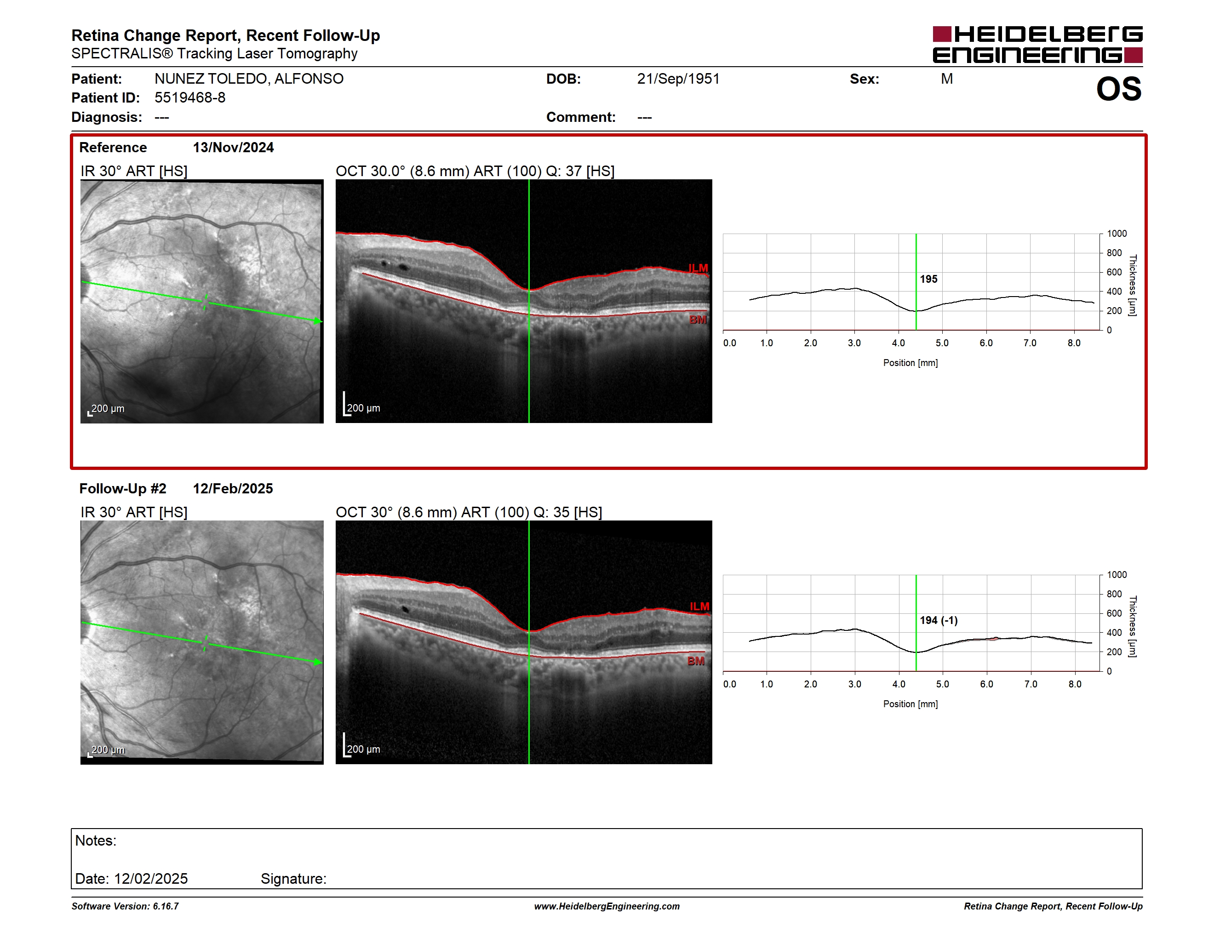Click the BM label in Follow-Up OCT
1214x938 pixels.
696,661
